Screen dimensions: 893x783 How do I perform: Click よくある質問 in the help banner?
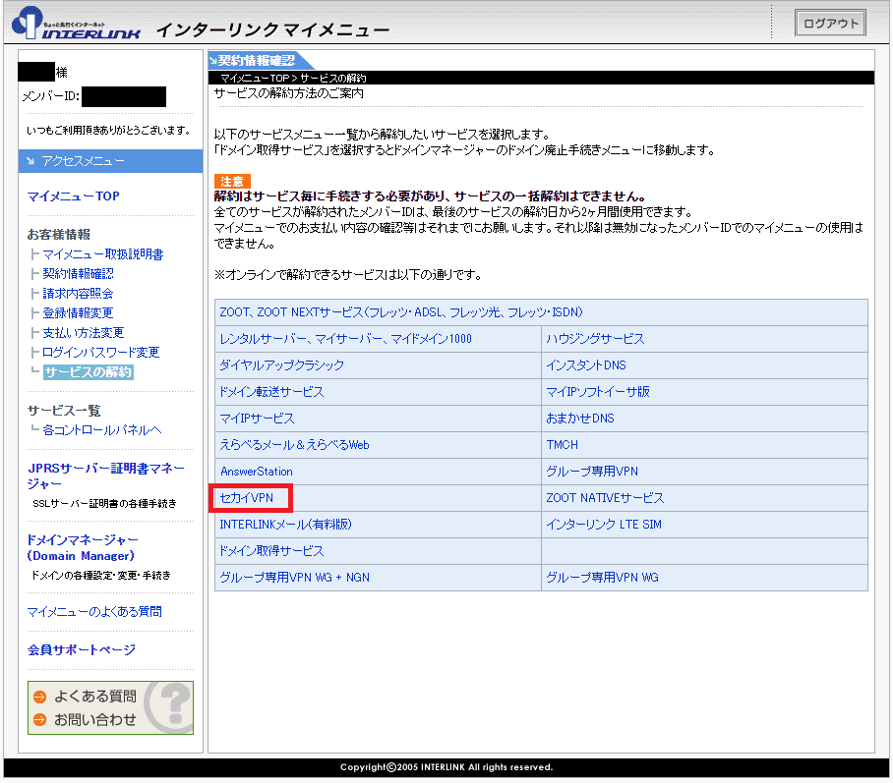point(95,697)
